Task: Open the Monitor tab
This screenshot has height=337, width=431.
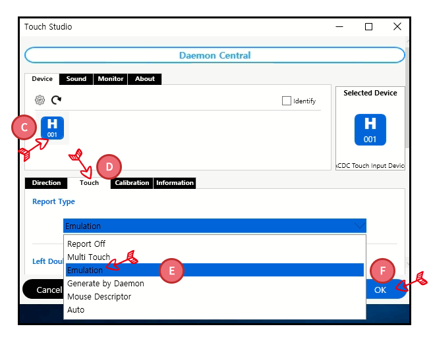Action: coord(111,79)
